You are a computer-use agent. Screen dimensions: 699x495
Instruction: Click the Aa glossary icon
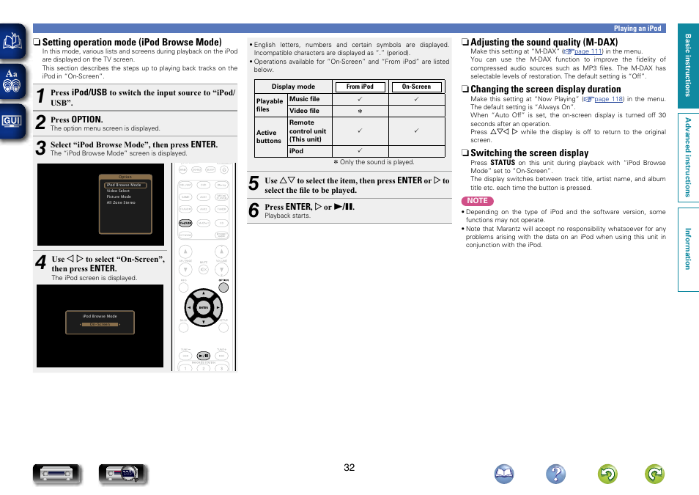[12, 81]
